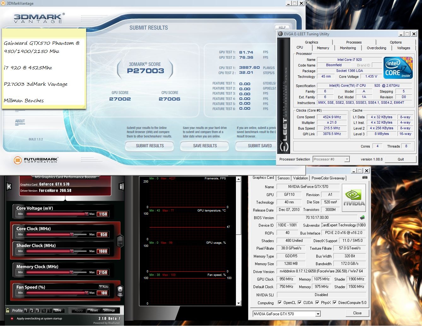Click the Reset button in Afterburner
Viewport: 422px width, 326px height.
(x=94, y=310)
